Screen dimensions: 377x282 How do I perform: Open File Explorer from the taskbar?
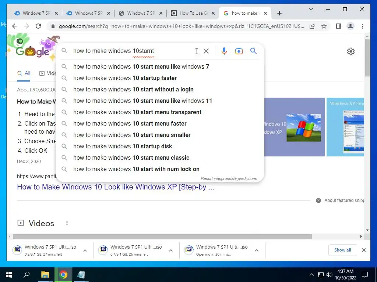[45, 275]
